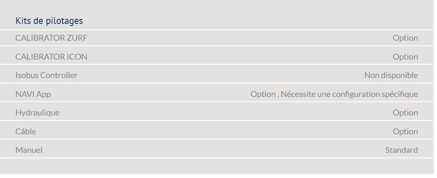Select the CALIBRATOR ICON row label
437x178 pixels.
(x=51, y=57)
